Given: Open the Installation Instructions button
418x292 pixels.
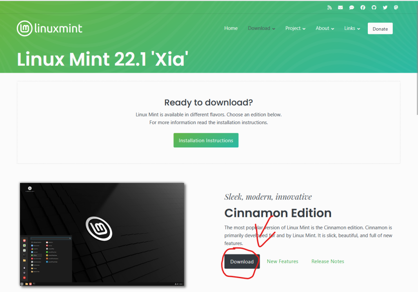Looking at the screenshot, I should click(x=206, y=140).
